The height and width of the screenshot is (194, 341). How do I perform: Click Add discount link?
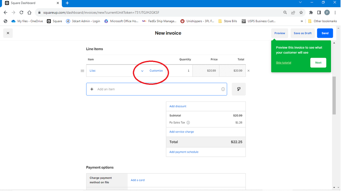(x=178, y=106)
